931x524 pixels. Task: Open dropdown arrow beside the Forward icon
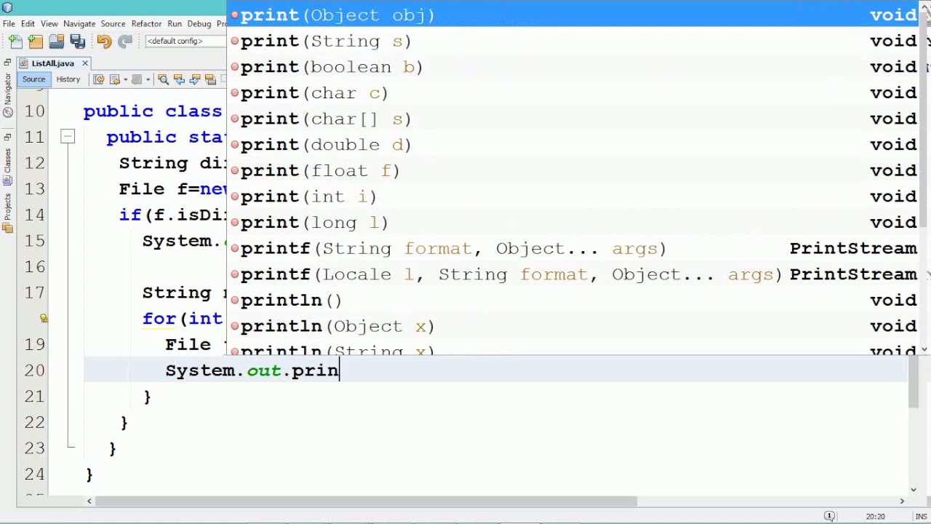(148, 79)
